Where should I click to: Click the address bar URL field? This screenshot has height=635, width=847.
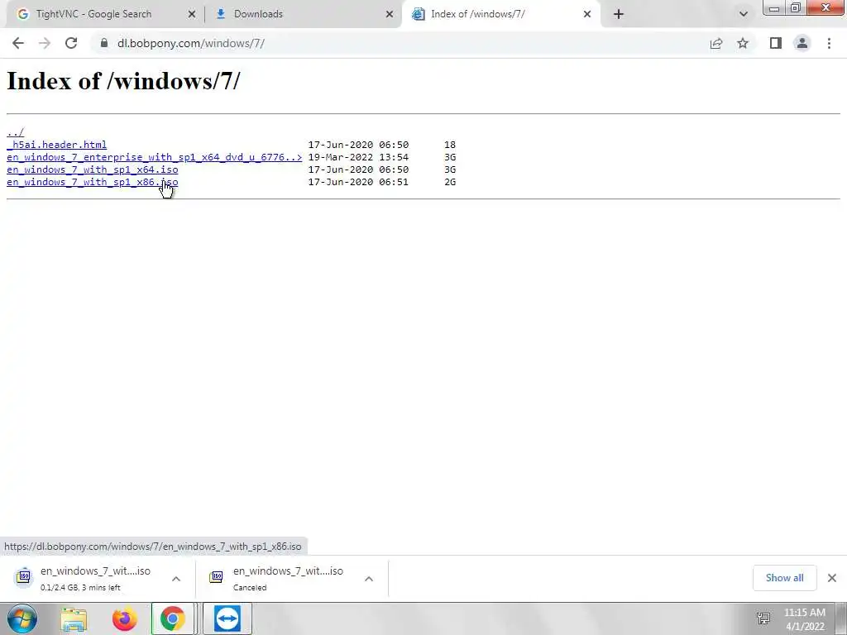(x=400, y=43)
